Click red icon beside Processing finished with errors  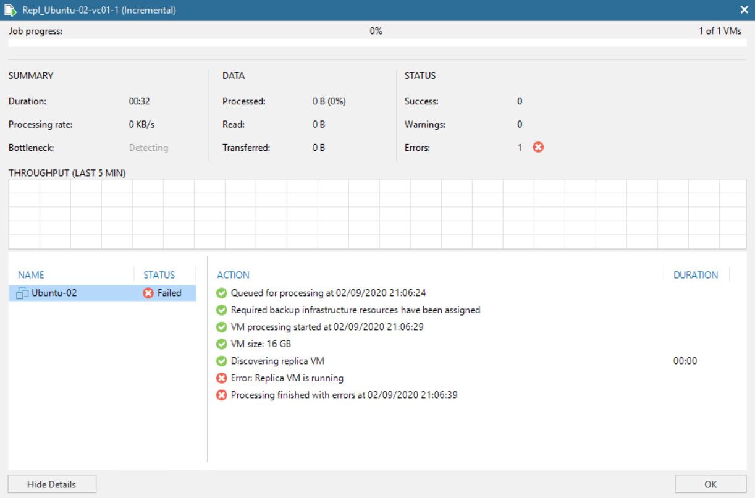(x=222, y=395)
